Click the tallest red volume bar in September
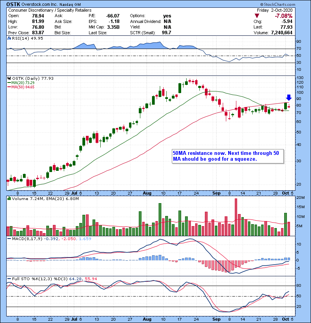 (236, 217)
